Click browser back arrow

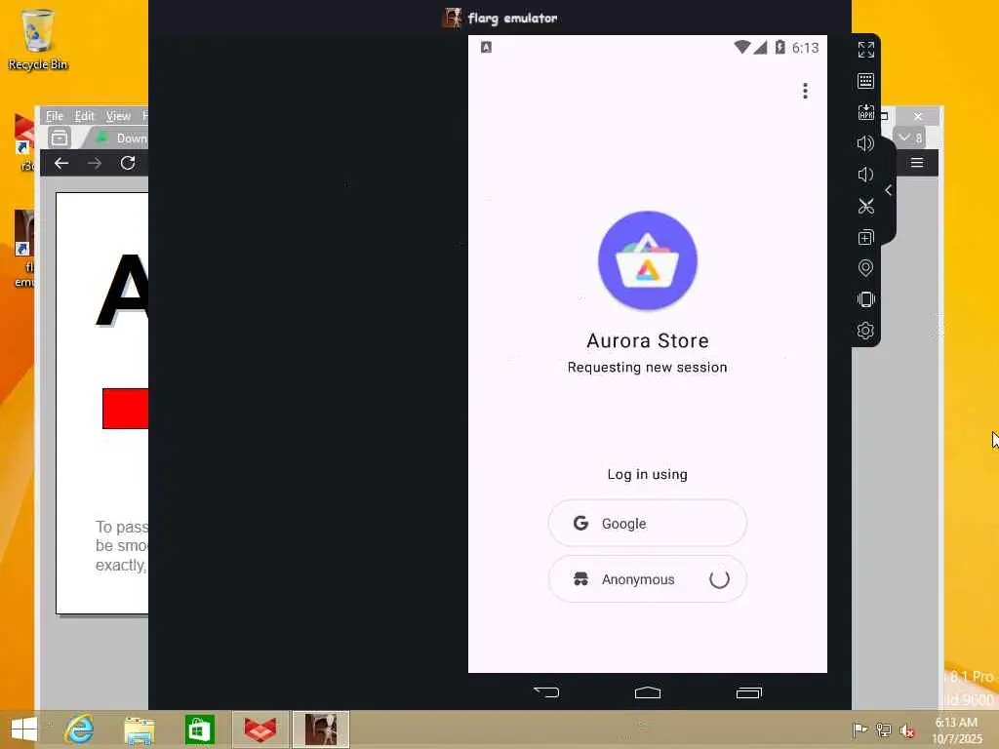coord(61,163)
